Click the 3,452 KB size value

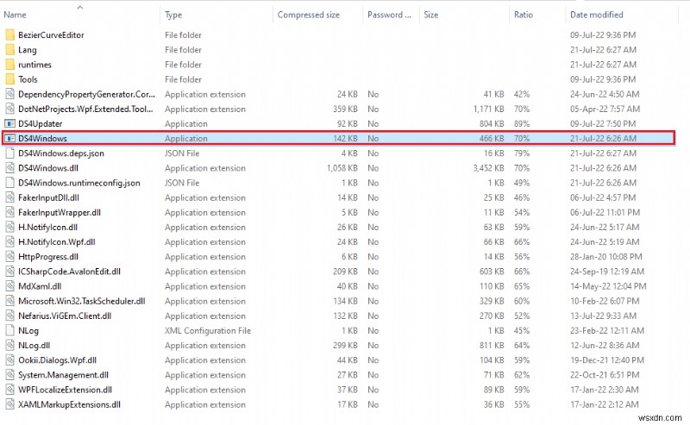tap(488, 168)
